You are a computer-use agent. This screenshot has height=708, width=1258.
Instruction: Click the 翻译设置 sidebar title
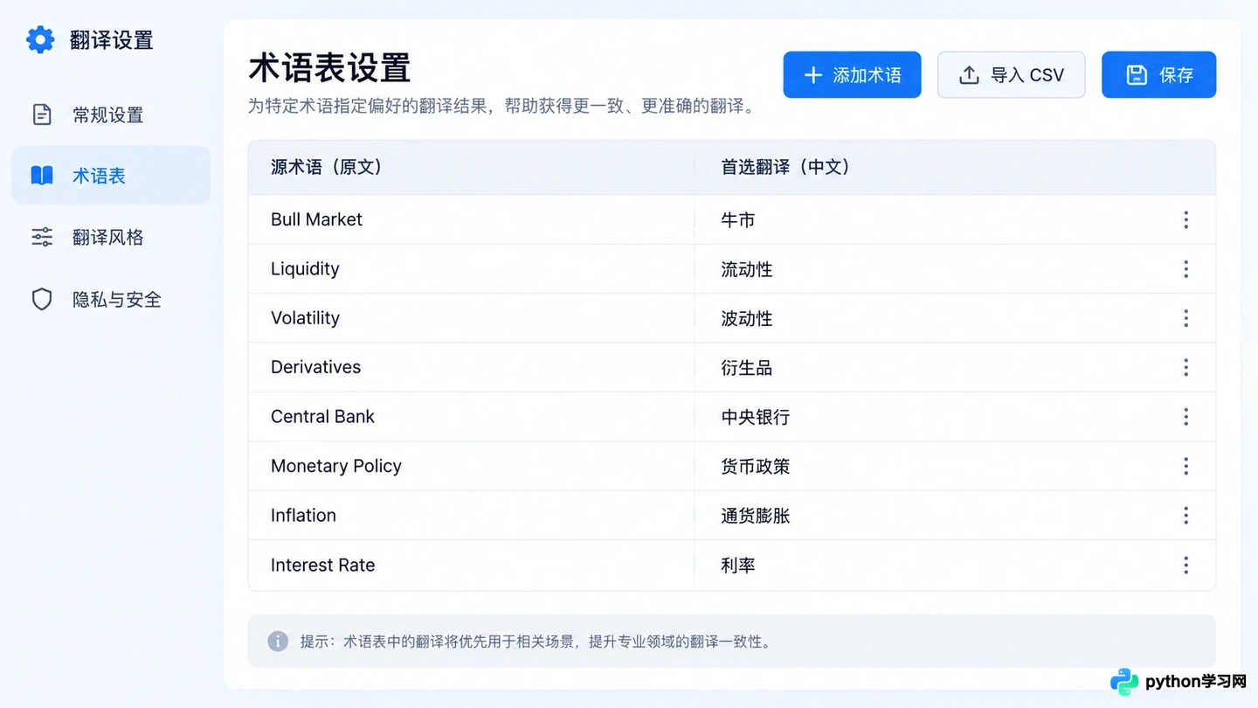112,40
